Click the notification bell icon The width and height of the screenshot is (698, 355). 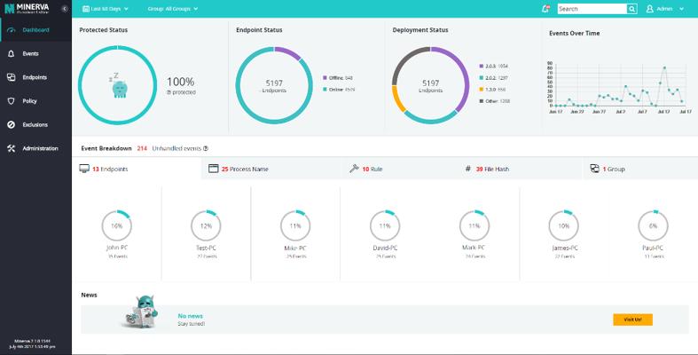point(545,9)
